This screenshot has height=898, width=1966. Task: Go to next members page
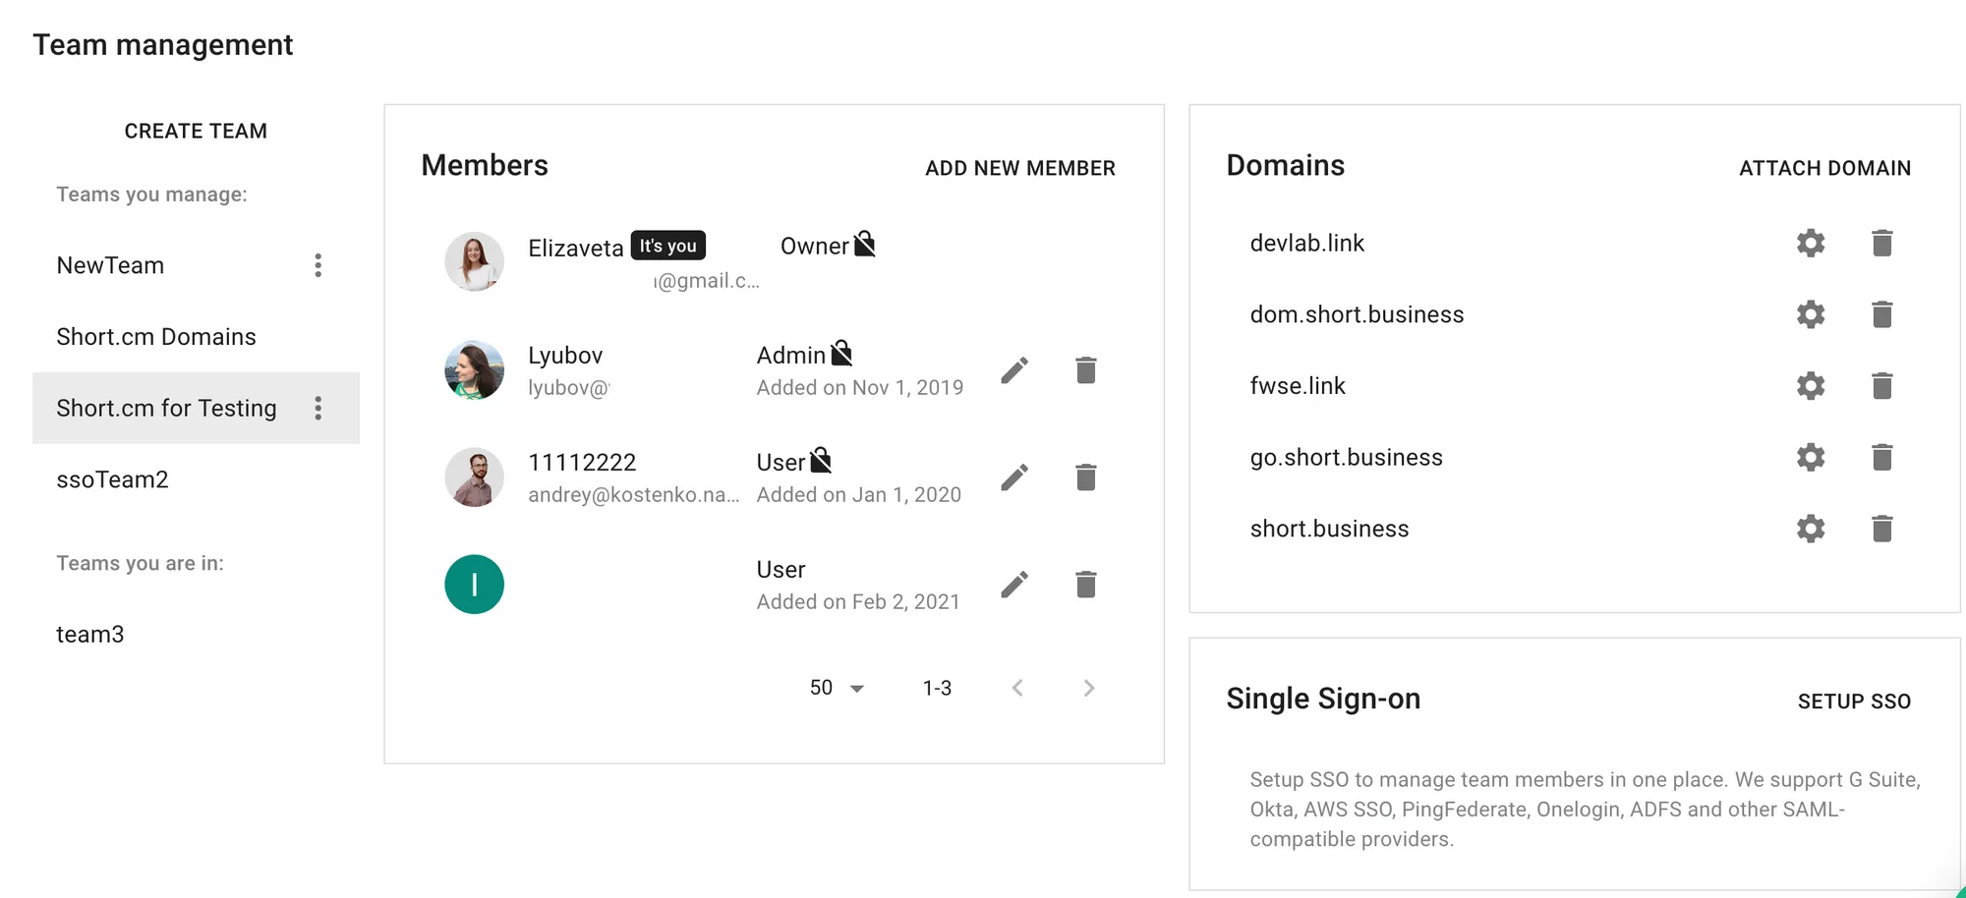tap(1089, 688)
